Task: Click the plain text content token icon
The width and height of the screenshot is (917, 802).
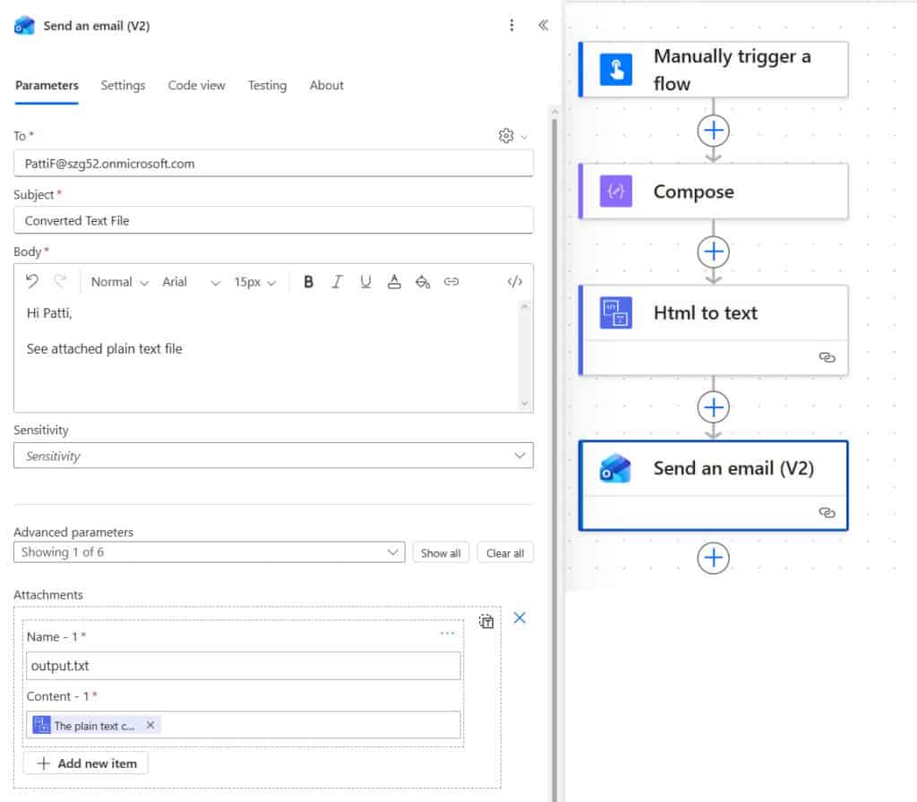Action: pos(41,725)
